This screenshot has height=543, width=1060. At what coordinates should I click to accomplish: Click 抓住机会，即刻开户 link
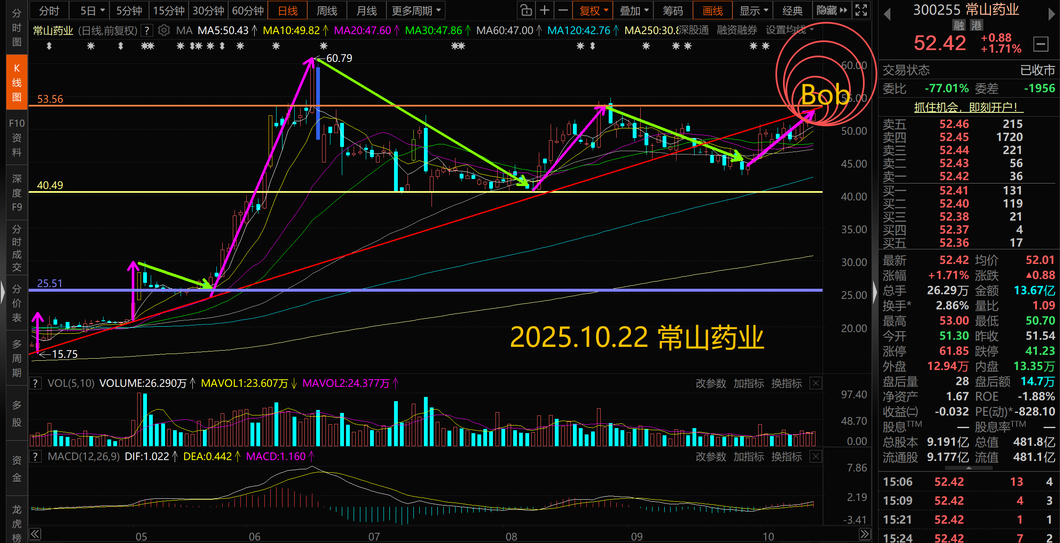click(968, 107)
